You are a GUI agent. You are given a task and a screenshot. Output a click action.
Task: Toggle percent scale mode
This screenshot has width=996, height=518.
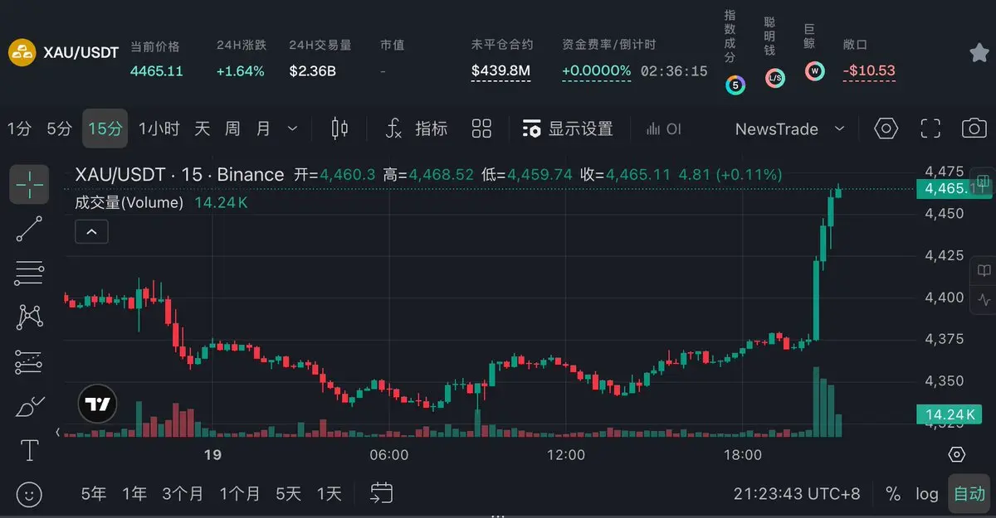[x=893, y=494]
